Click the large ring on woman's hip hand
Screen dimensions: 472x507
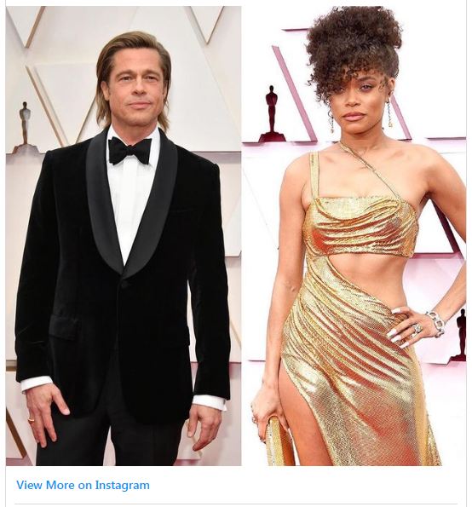[x=417, y=329]
